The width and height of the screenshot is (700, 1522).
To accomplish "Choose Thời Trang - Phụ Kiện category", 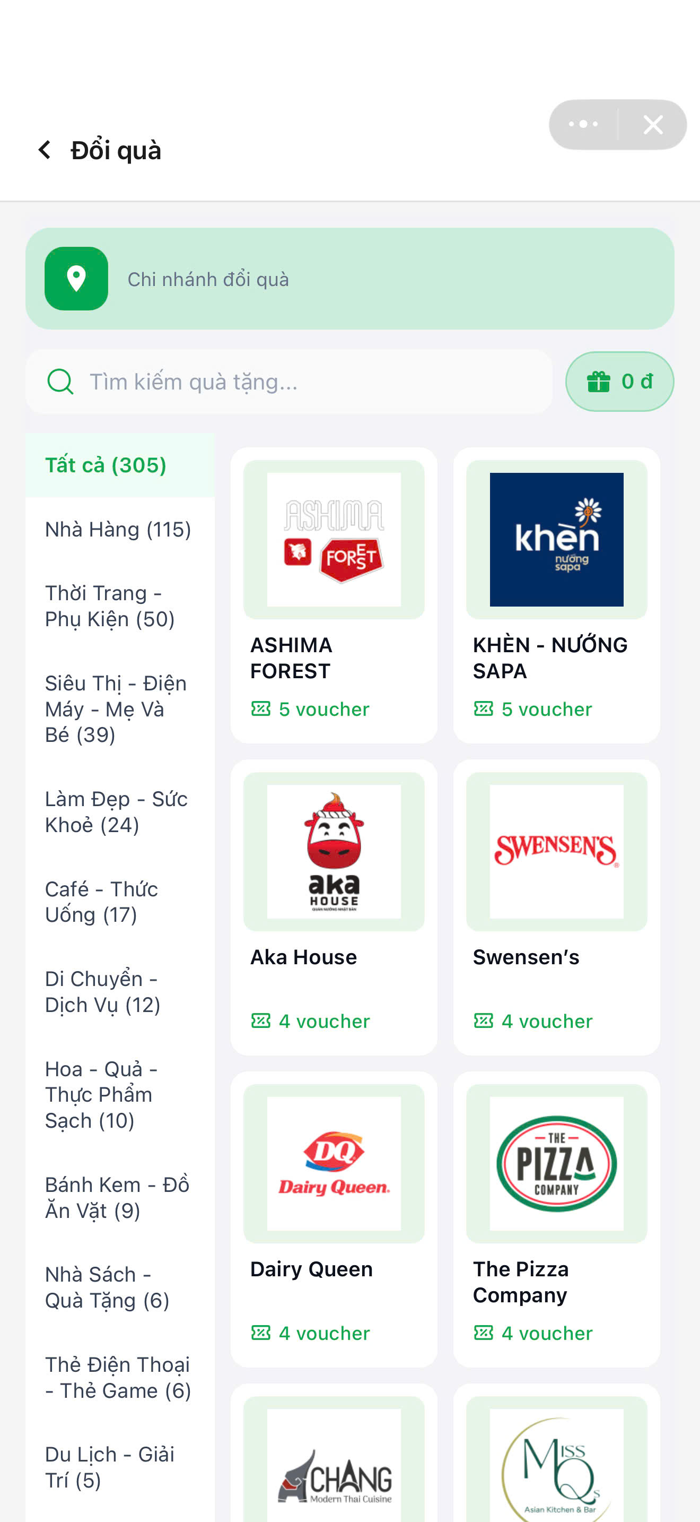I will point(120,606).
